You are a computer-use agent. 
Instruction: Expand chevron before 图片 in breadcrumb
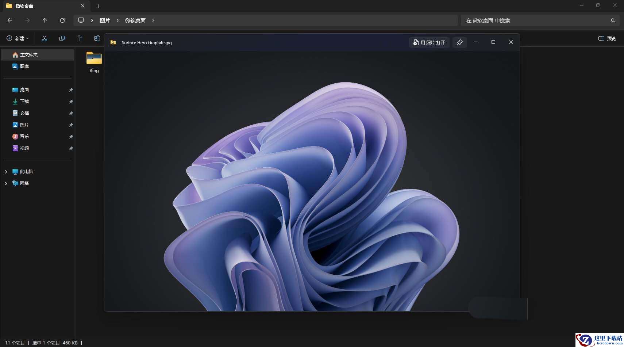[92, 20]
